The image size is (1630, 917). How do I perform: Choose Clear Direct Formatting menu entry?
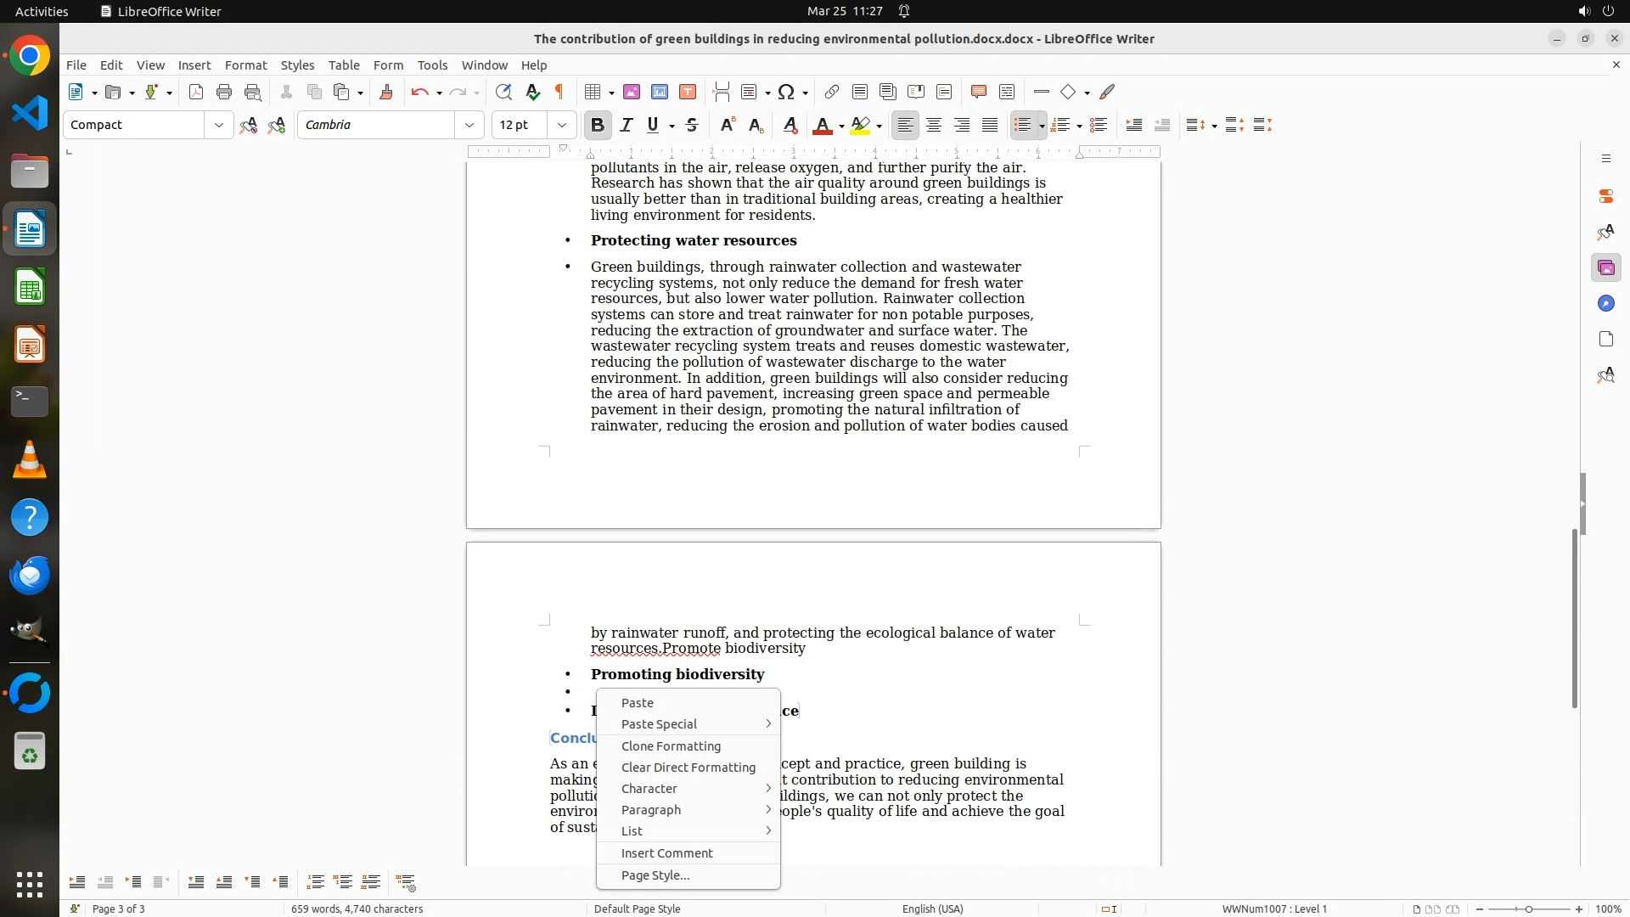click(x=688, y=768)
